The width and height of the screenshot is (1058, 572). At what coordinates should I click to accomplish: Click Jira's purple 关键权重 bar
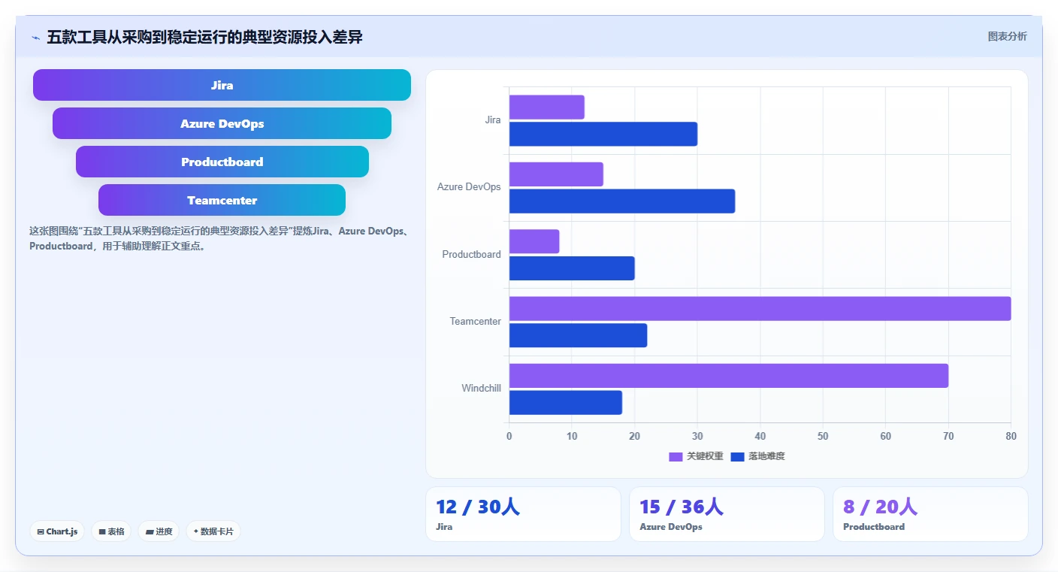click(546, 107)
